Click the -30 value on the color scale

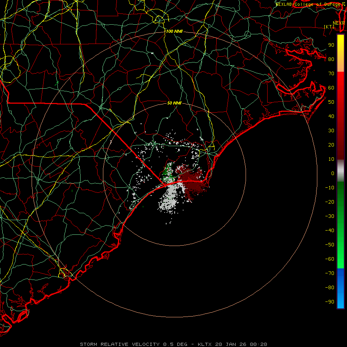[x=330, y=216]
